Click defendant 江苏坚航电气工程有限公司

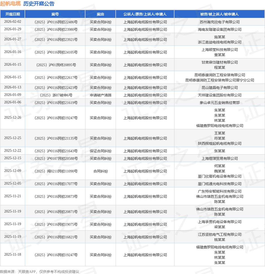(219, 234)
